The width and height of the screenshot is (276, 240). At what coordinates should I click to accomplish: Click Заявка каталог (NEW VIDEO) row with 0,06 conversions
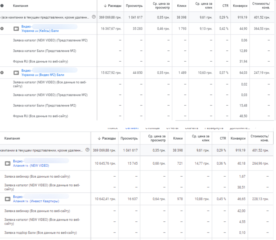[50, 40]
